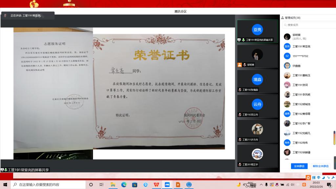
Task: Open File Explorer from the taskbar
Action: point(113,185)
